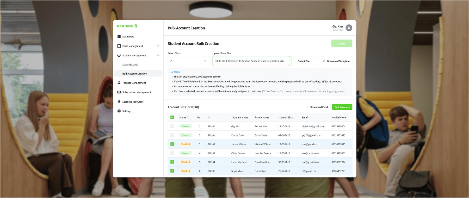Click the student name Emma Davis
469x198 pixels.
[238, 135]
